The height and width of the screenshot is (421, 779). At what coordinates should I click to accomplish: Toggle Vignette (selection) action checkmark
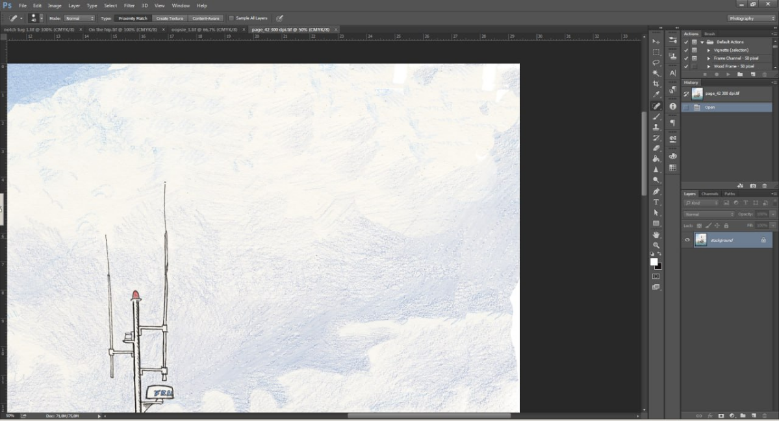(x=686, y=50)
